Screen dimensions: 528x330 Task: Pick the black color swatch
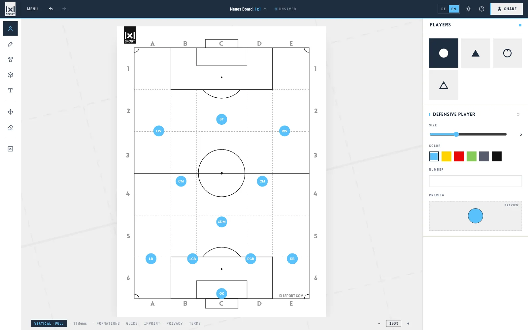pyautogui.click(x=497, y=156)
